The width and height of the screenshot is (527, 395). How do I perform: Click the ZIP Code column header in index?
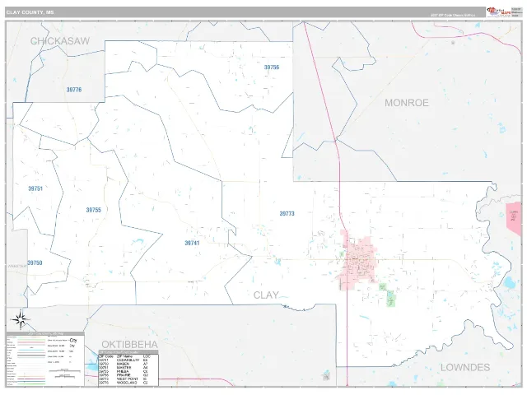[x=106, y=356]
